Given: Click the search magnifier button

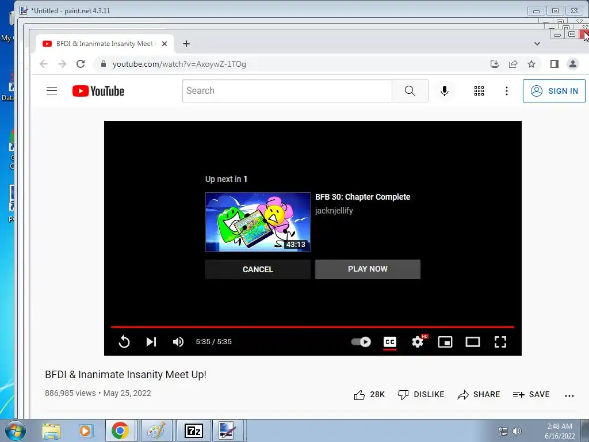Looking at the screenshot, I should (x=410, y=91).
